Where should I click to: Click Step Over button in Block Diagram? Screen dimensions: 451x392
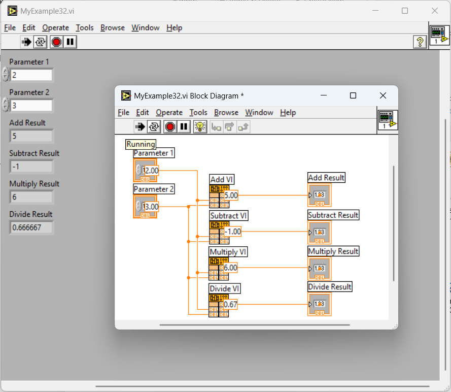coord(229,127)
